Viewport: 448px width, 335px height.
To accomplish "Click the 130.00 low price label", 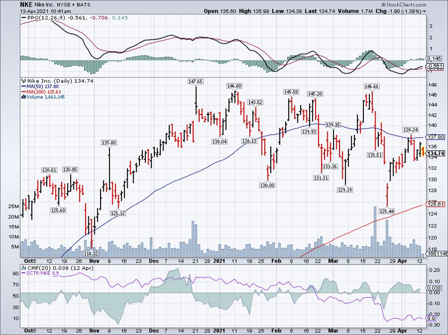I will pos(267,185).
